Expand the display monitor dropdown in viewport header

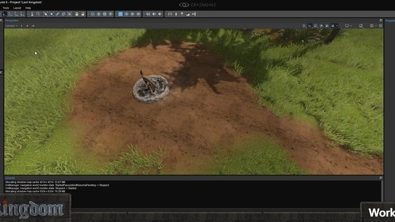pos(351,26)
